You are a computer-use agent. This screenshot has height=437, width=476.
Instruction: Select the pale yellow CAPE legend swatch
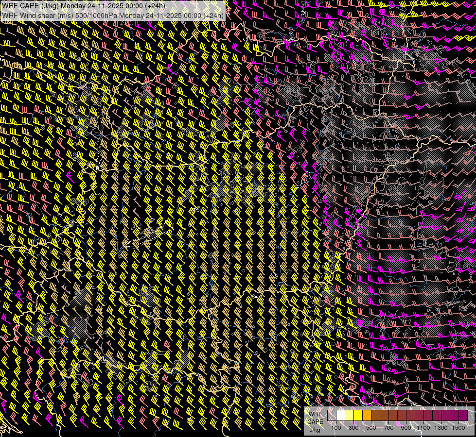click(350, 416)
